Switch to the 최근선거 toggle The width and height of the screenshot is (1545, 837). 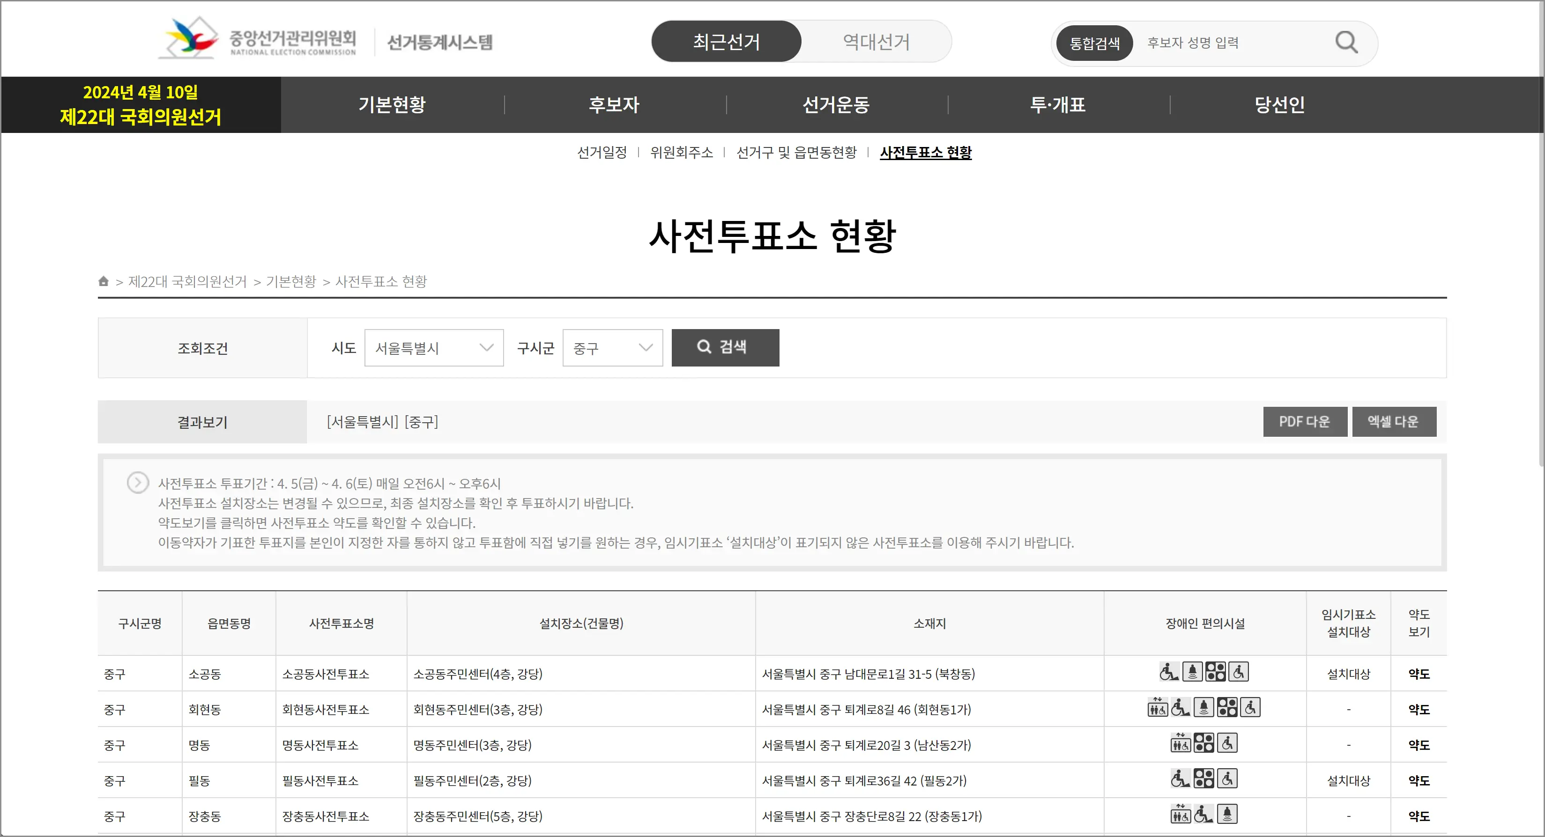click(x=726, y=41)
